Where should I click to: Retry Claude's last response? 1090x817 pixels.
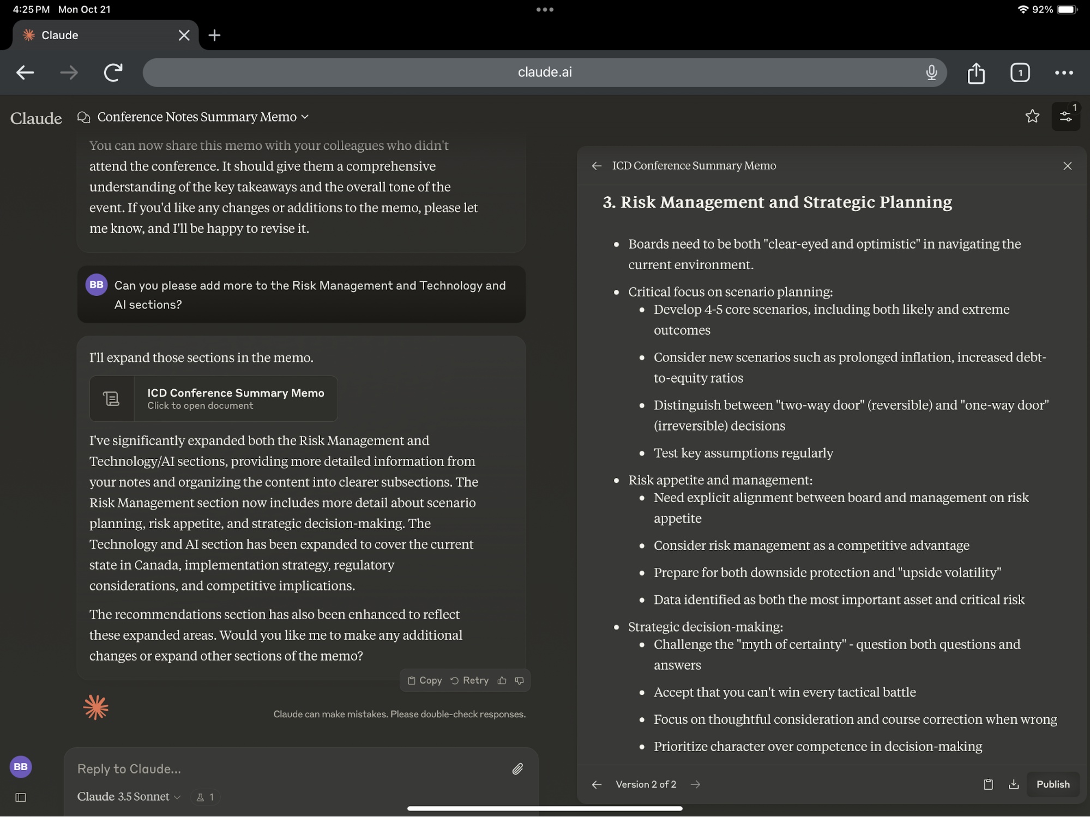(469, 680)
